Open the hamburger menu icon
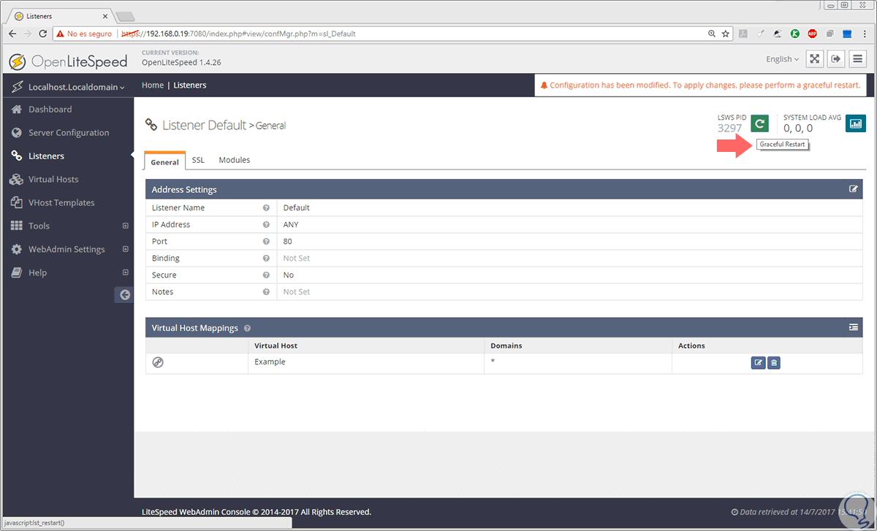The width and height of the screenshot is (877, 531). (x=859, y=58)
